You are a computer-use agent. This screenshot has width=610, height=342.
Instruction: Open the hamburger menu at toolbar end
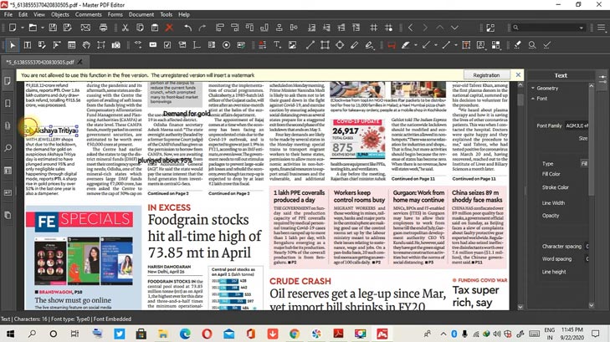(x=602, y=28)
